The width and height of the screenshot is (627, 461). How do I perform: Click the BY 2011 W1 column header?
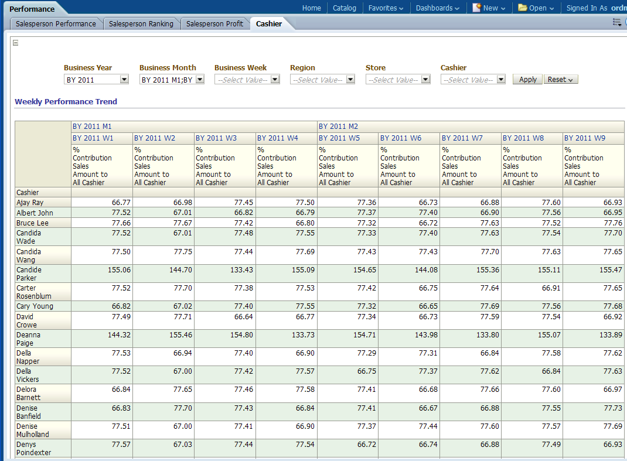pyautogui.click(x=93, y=138)
